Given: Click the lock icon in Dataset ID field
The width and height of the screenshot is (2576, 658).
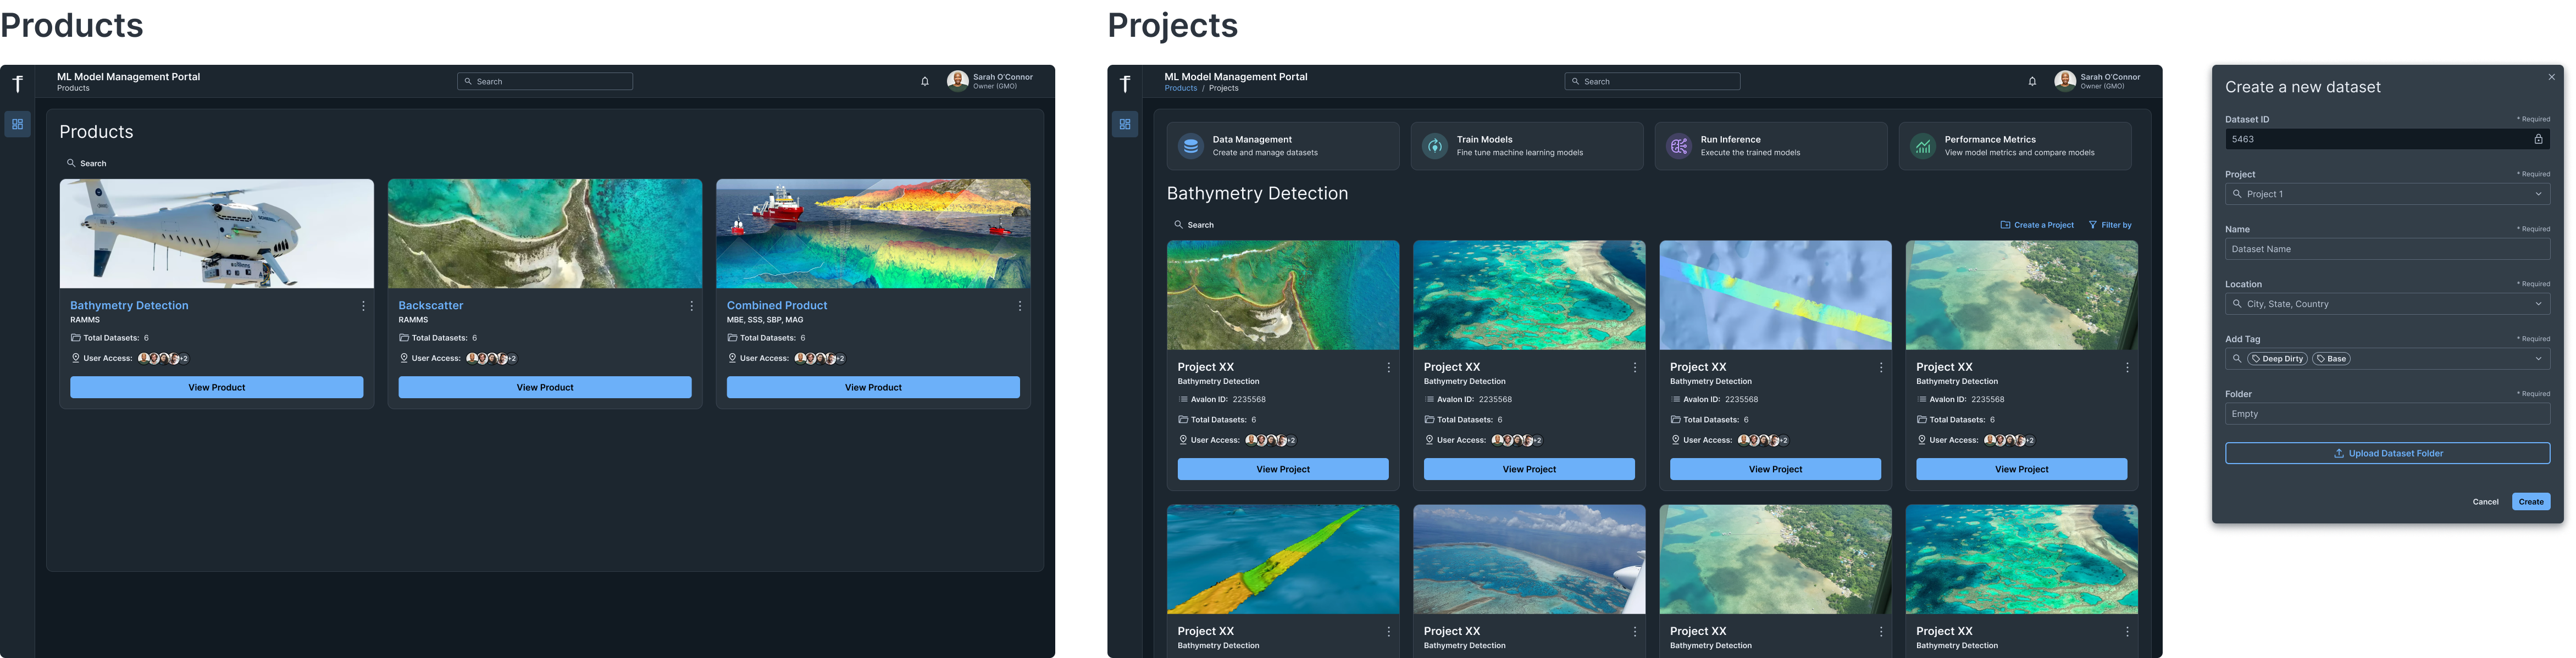Looking at the screenshot, I should coord(2538,140).
